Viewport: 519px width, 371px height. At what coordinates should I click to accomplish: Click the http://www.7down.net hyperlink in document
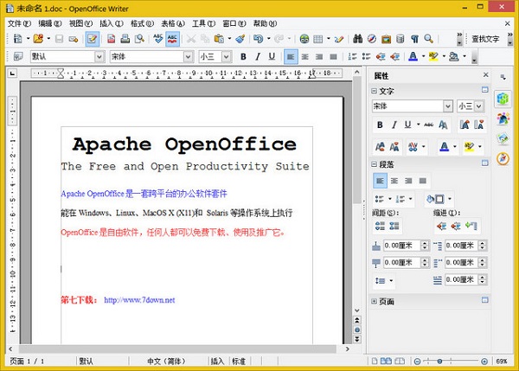coord(139,300)
